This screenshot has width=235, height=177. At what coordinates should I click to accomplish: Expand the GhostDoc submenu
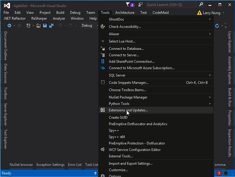[x=210, y=19]
